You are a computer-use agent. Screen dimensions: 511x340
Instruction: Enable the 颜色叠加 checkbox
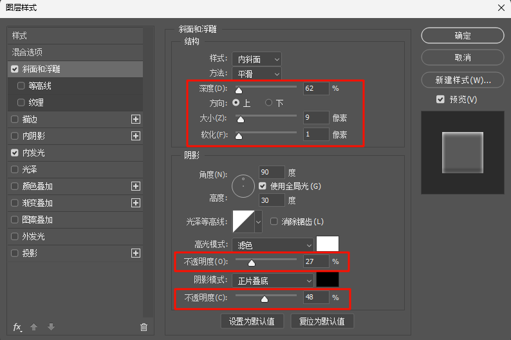coord(15,186)
